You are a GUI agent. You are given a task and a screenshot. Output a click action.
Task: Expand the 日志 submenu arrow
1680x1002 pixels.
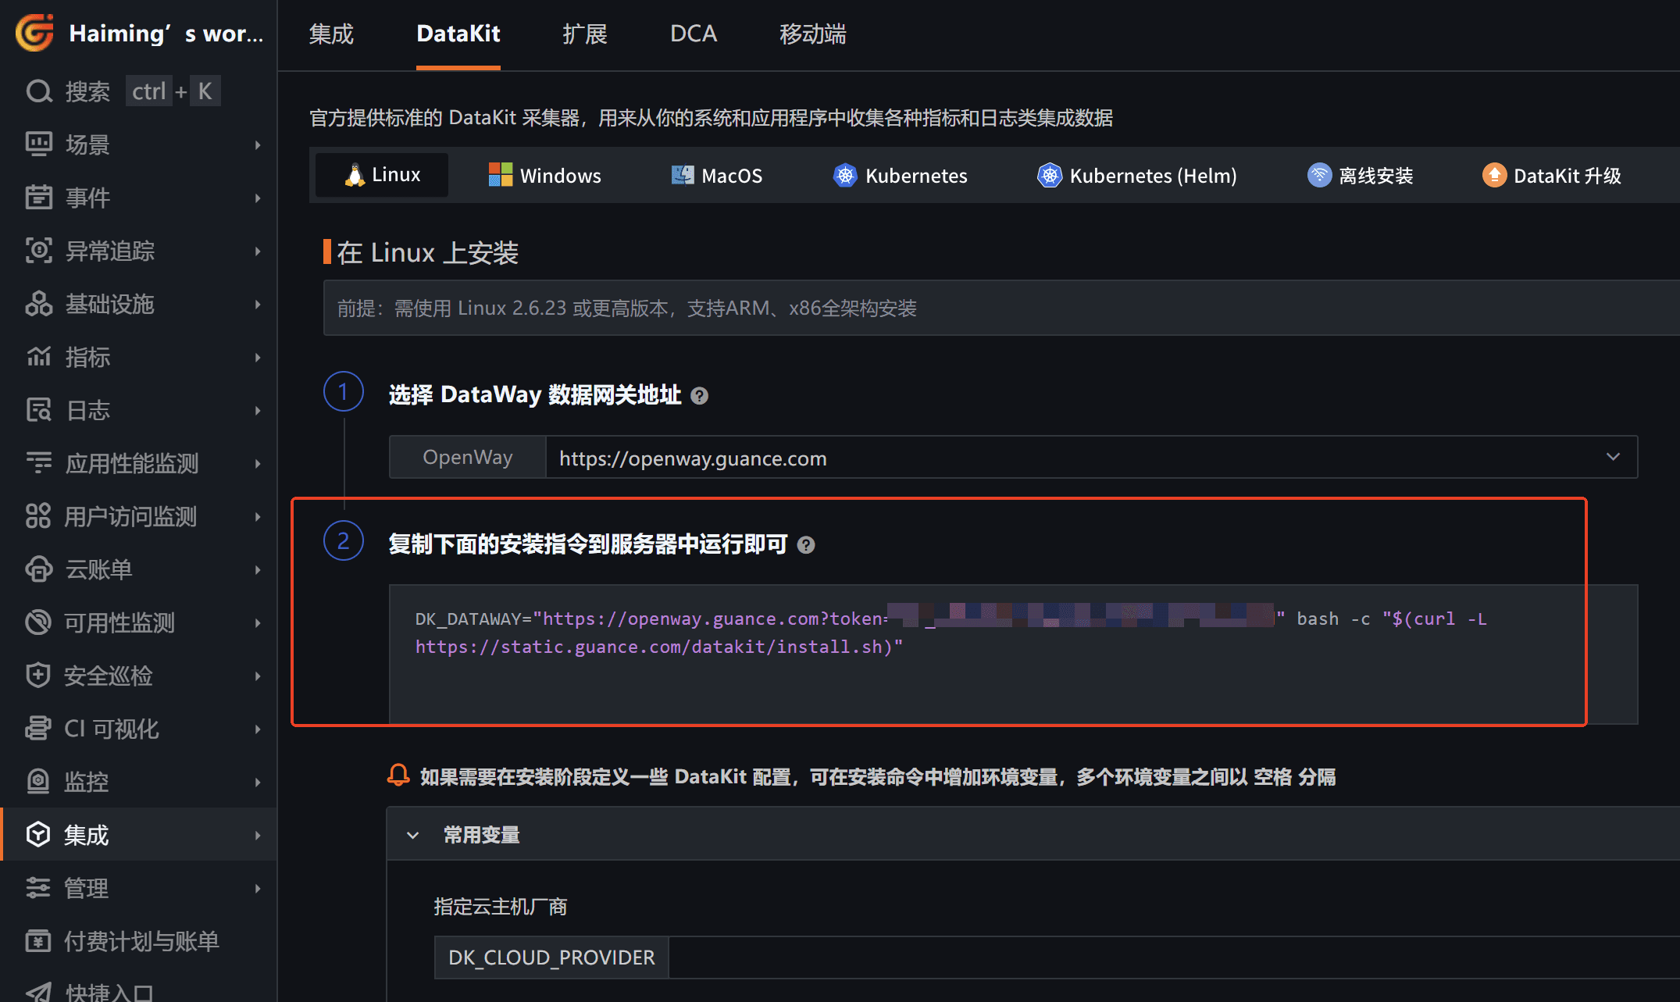(258, 410)
